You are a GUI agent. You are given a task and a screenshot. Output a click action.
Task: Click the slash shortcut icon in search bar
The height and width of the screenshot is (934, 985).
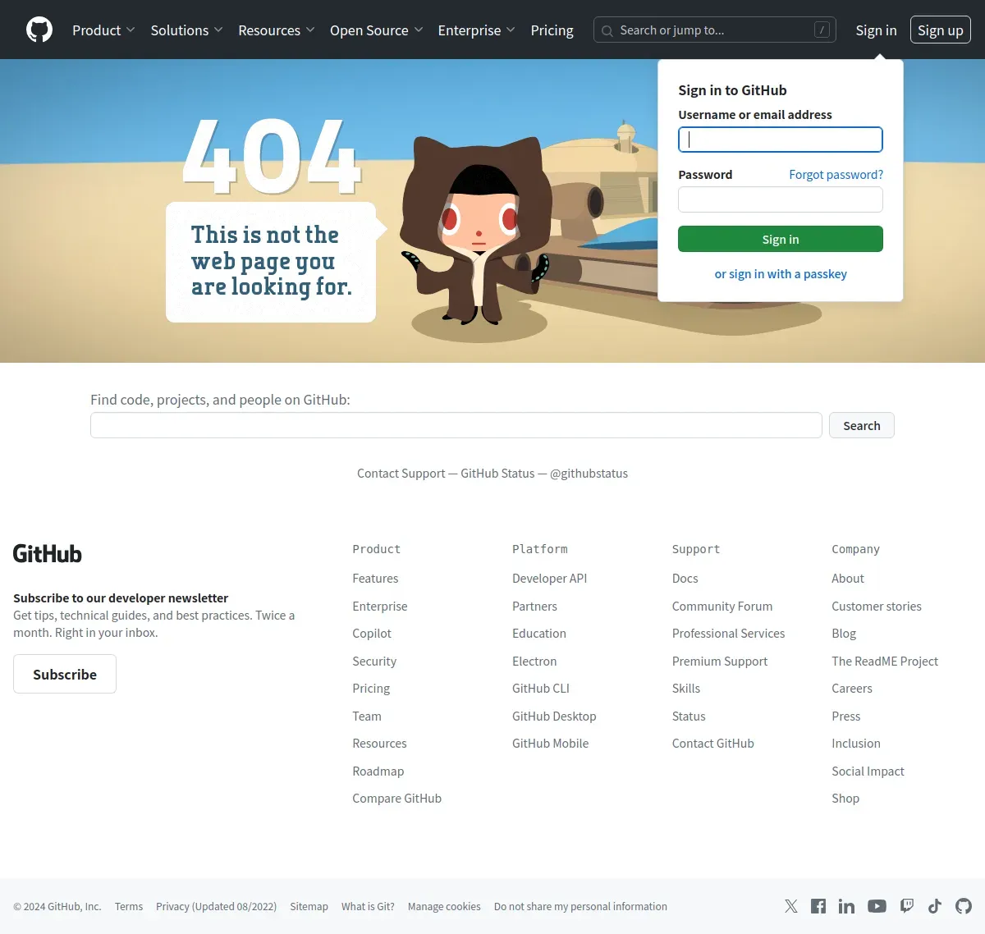click(x=822, y=30)
